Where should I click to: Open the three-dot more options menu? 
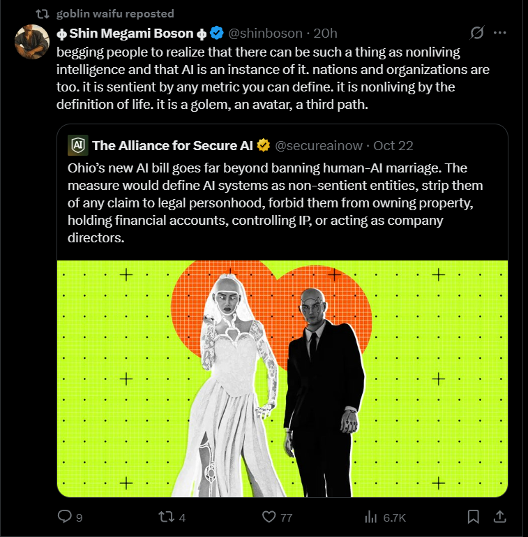click(499, 33)
